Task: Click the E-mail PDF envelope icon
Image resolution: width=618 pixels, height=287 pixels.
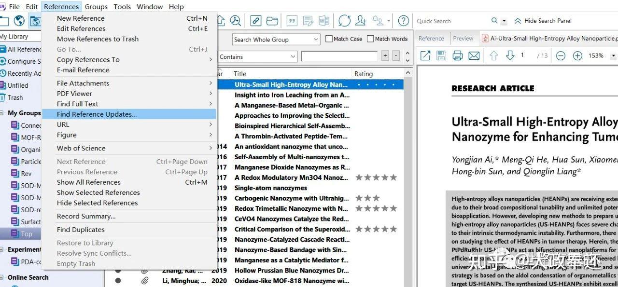Action: coord(474,56)
